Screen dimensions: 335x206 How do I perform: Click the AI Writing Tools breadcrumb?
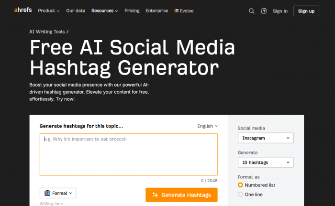click(x=47, y=32)
